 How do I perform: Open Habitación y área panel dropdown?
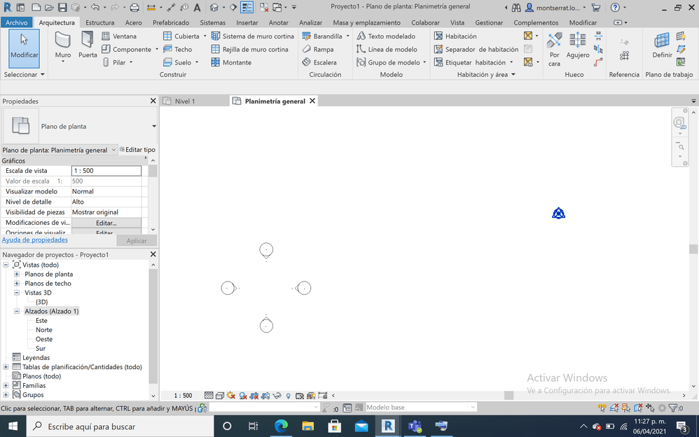point(513,74)
